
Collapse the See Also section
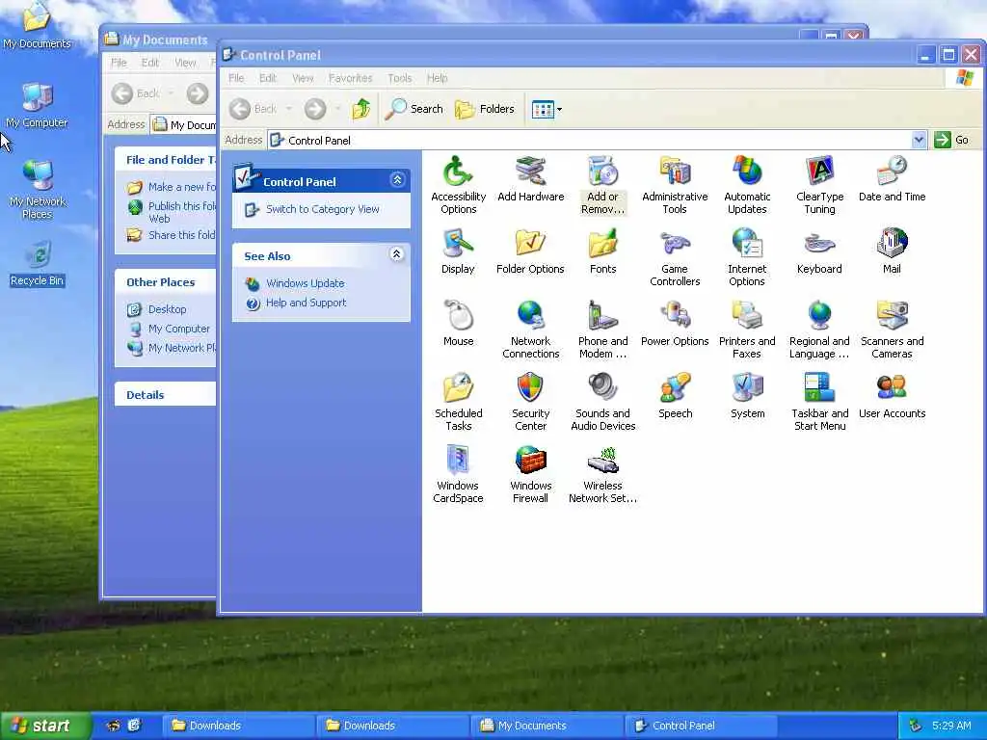click(396, 254)
